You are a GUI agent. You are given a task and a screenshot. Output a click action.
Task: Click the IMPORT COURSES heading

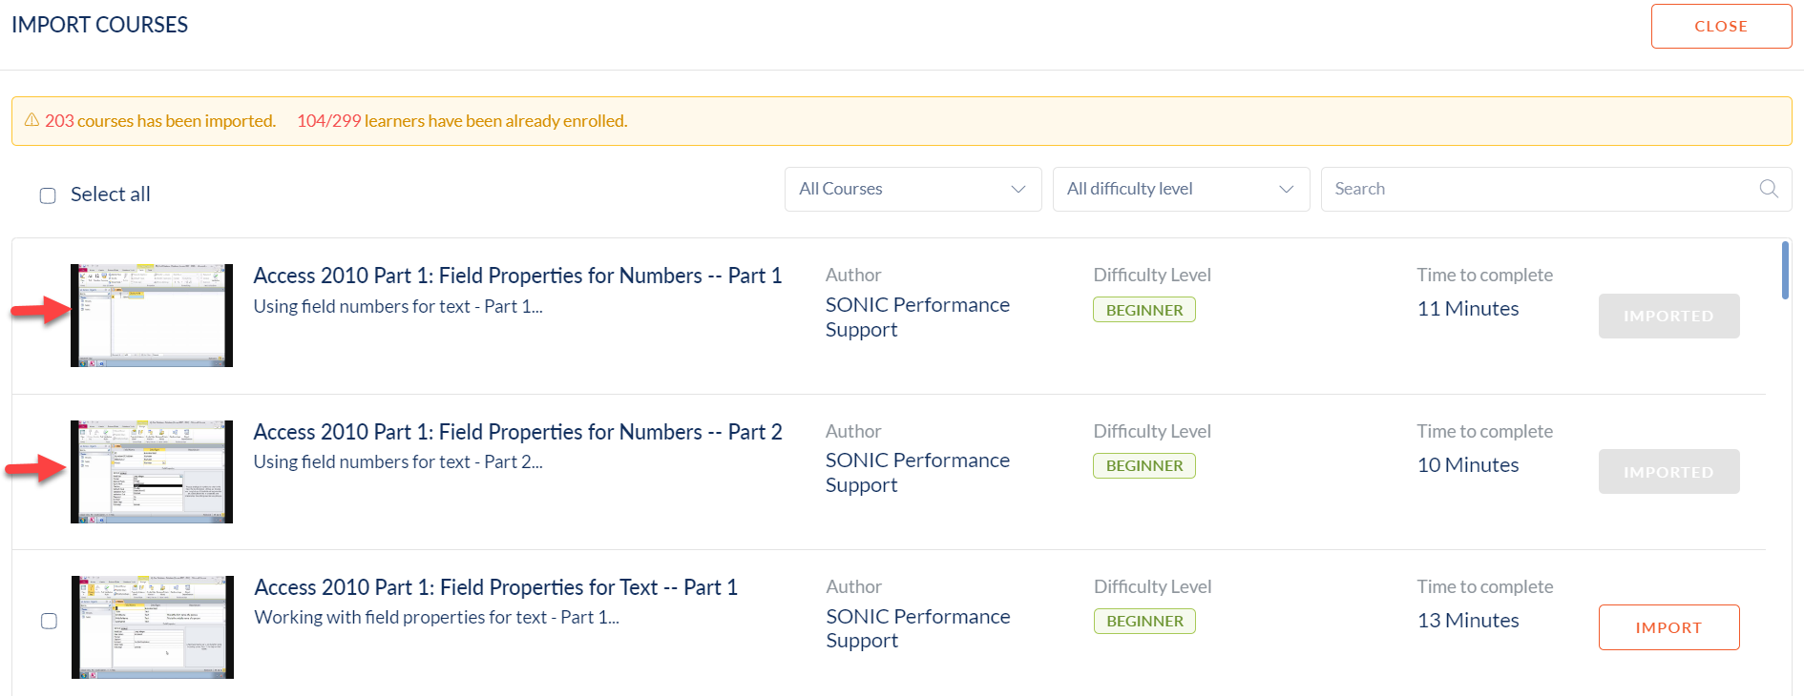[x=99, y=25]
